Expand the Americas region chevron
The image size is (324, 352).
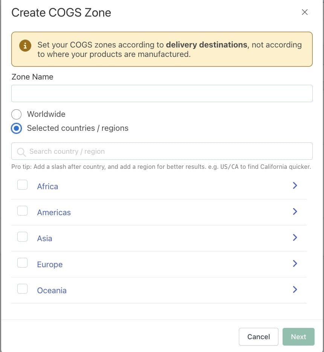pyautogui.click(x=295, y=211)
